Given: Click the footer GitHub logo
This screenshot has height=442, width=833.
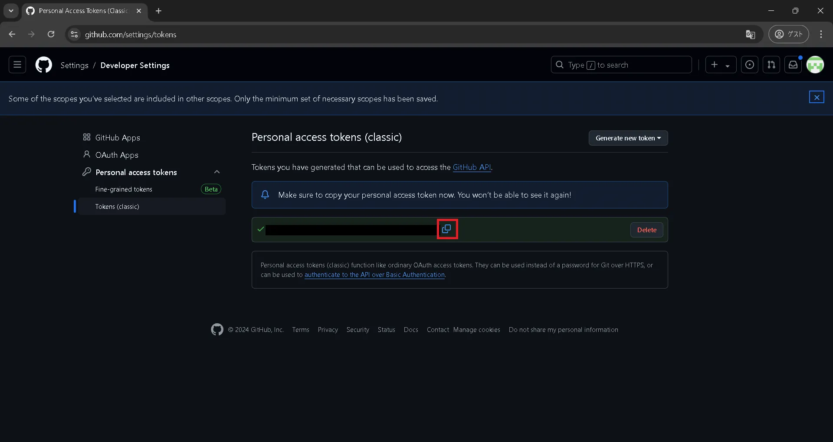Looking at the screenshot, I should pos(217,330).
